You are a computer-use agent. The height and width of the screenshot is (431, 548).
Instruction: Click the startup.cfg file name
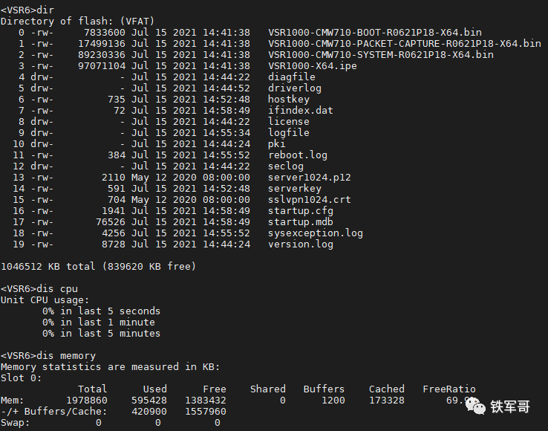(x=301, y=211)
